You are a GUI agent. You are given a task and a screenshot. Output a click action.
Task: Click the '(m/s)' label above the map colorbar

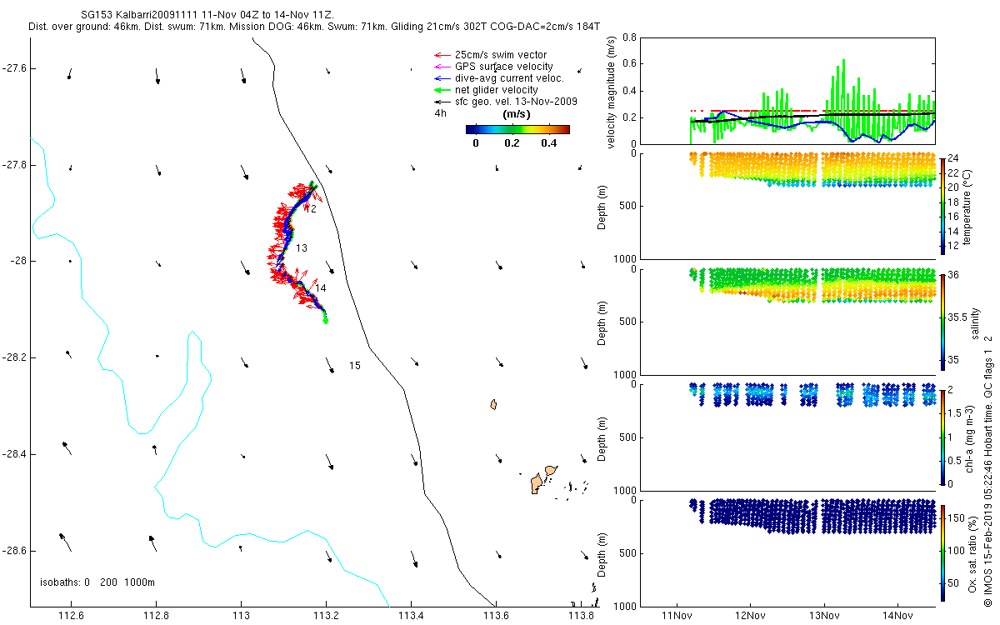[x=517, y=114]
